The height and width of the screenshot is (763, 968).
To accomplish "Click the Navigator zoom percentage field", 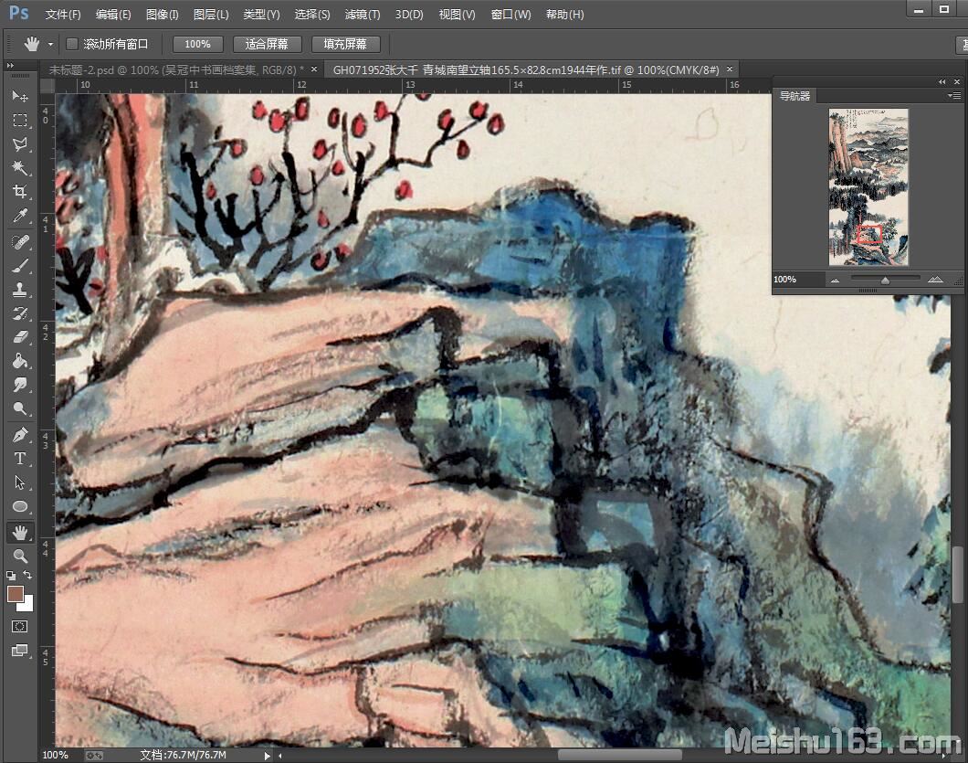I will point(797,280).
